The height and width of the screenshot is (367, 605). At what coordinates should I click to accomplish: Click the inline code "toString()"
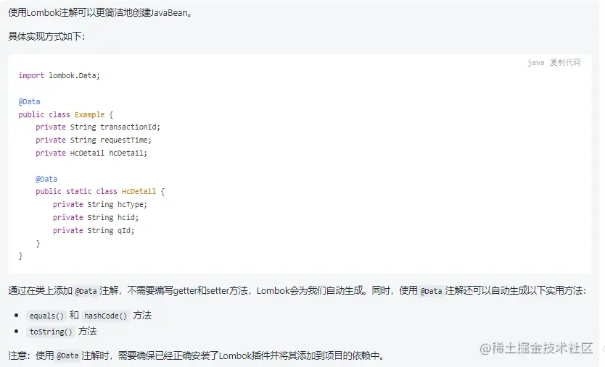(51, 332)
